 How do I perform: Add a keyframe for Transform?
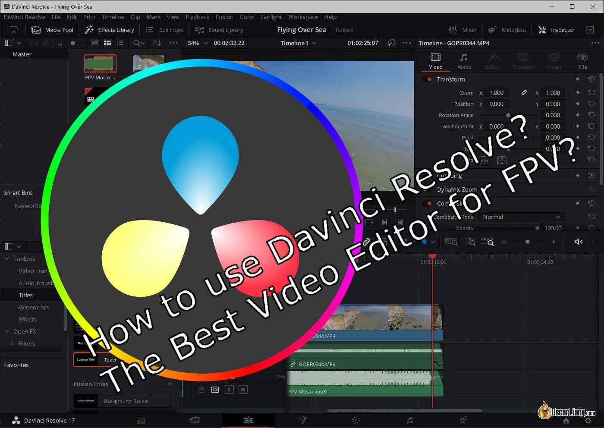pos(578,79)
